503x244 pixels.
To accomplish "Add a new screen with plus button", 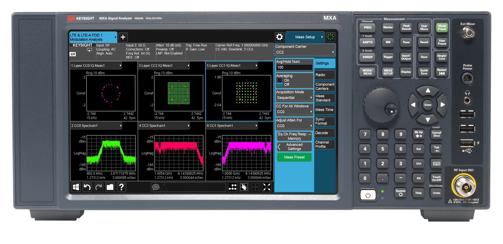I will [123, 37].
